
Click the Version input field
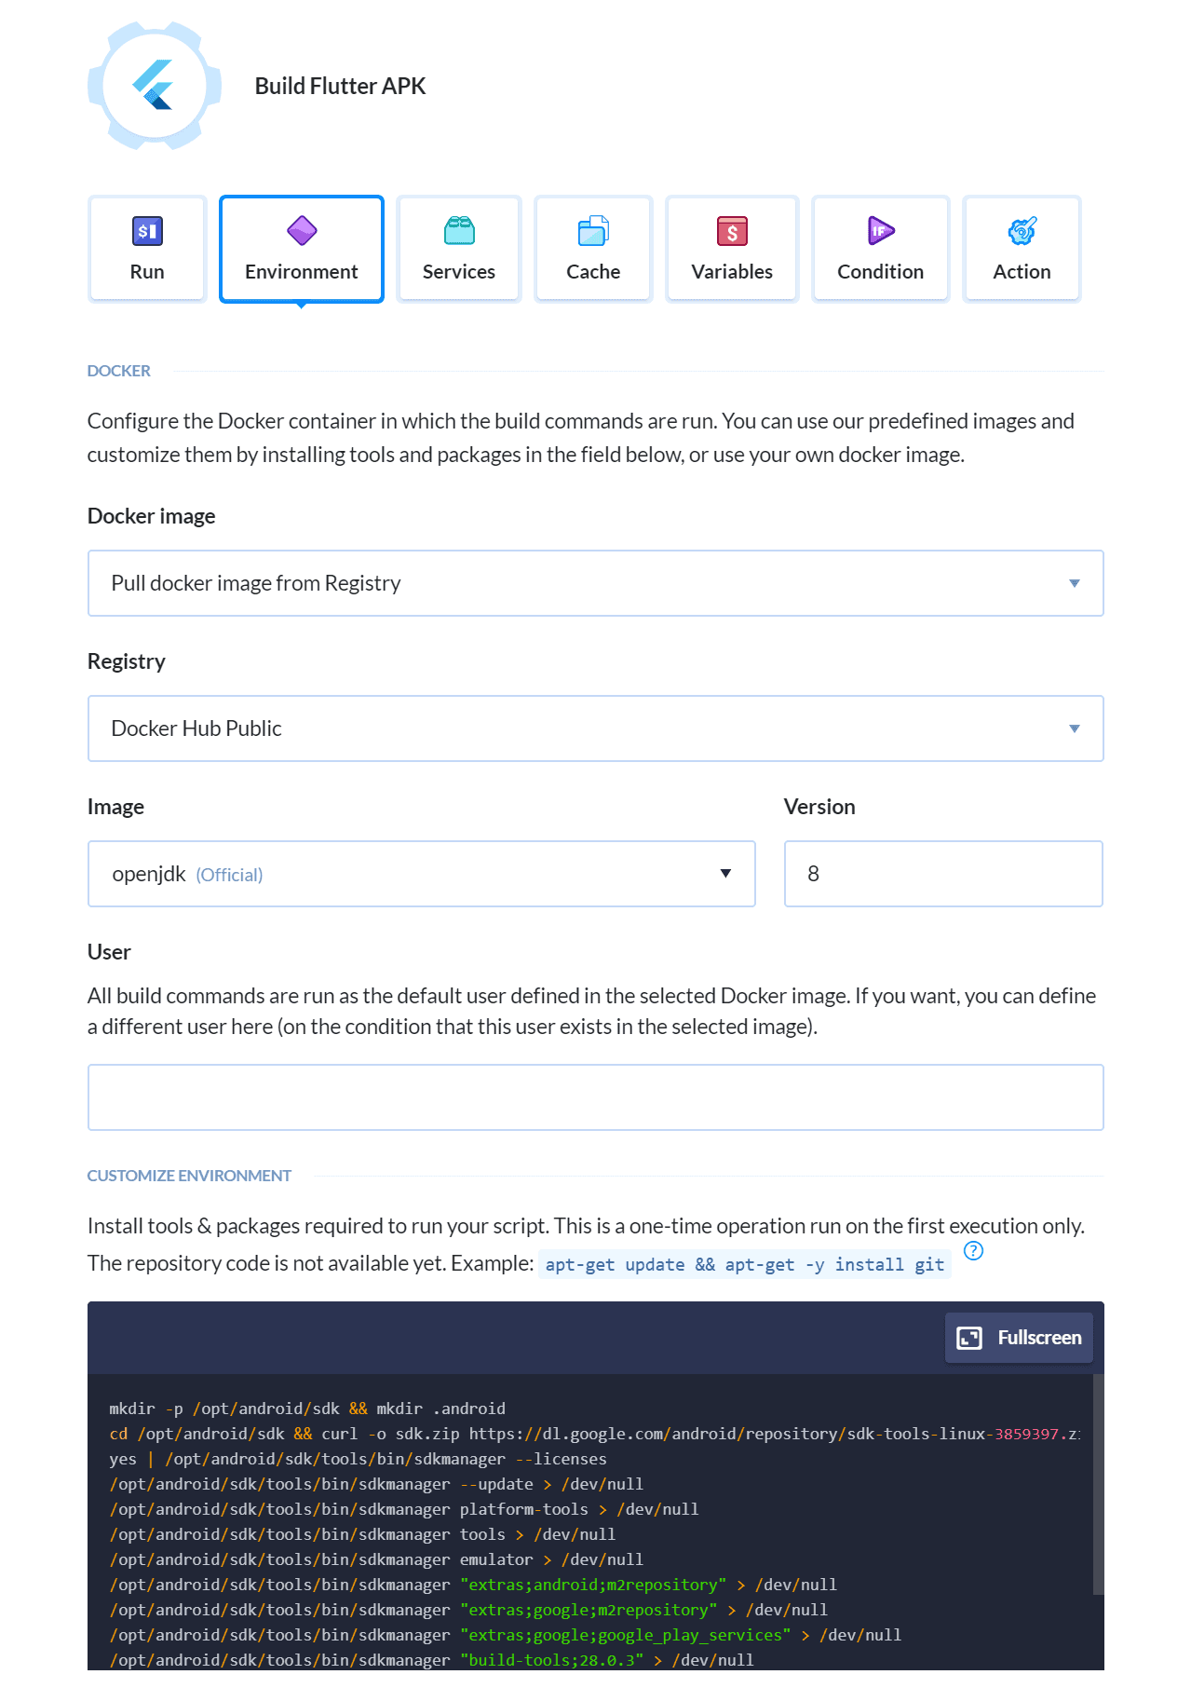pyautogui.click(x=943, y=874)
